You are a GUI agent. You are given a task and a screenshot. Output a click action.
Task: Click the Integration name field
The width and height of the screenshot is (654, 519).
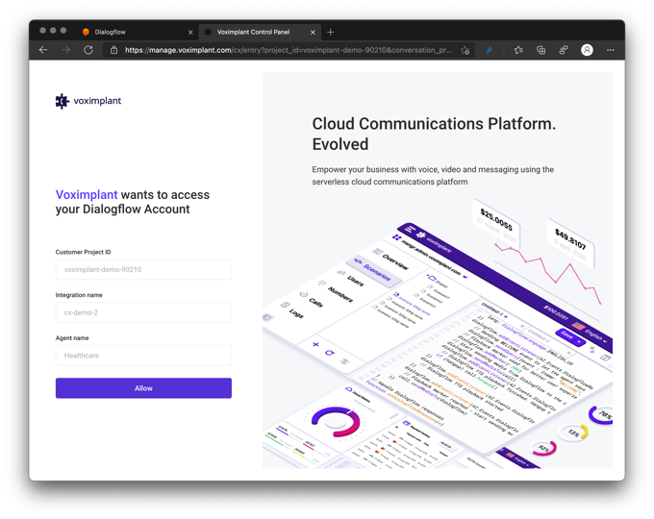point(143,312)
